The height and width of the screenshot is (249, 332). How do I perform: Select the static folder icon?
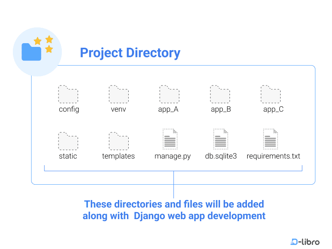coord(68,141)
